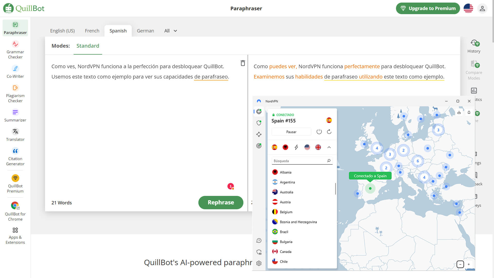Open the Citation Generator tool
The height and width of the screenshot is (278, 494).
(15, 156)
